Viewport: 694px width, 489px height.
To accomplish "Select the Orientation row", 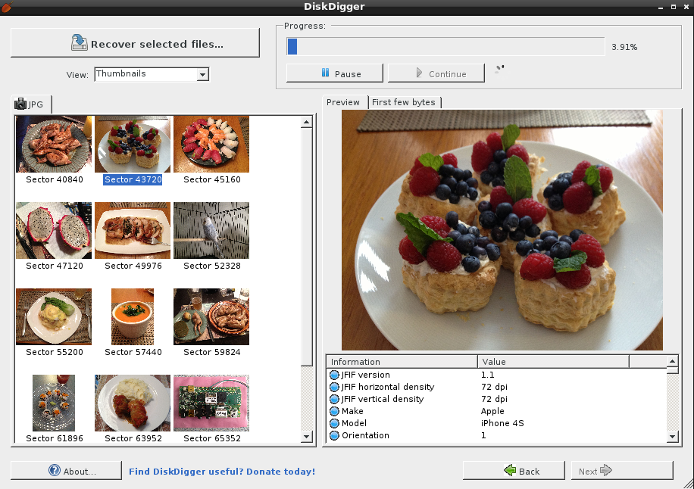I will (x=496, y=435).
